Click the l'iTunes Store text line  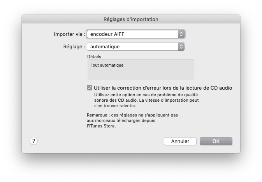[x=101, y=126]
